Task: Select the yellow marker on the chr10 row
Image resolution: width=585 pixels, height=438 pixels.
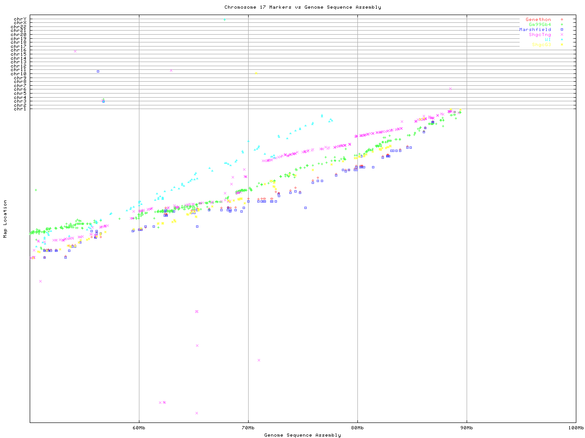Action: tap(256, 73)
